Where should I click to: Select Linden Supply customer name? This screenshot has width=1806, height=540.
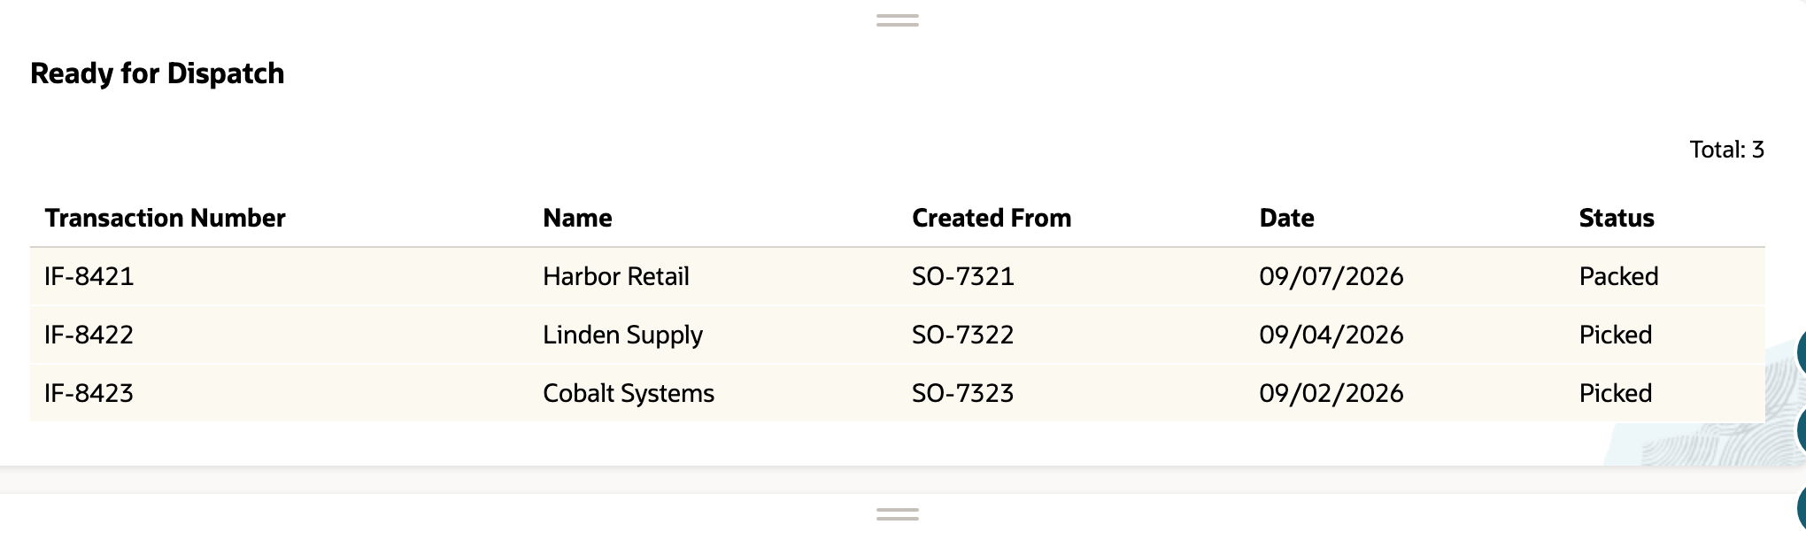pyautogui.click(x=622, y=336)
